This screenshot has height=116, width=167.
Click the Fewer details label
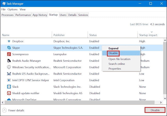(16, 110)
